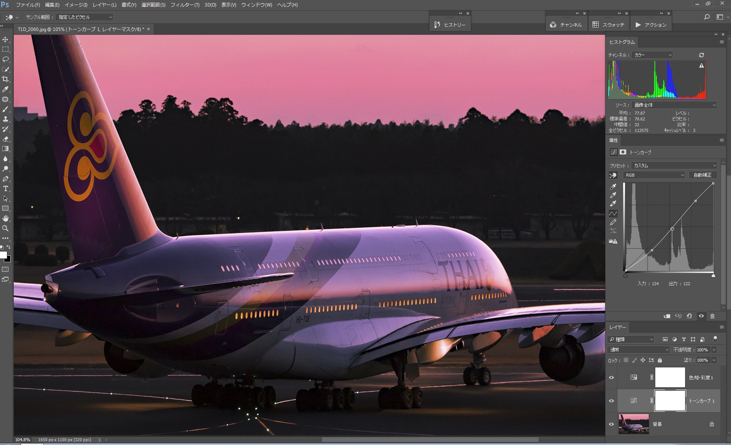Open the ソース dropdown showing 画像全体
The image size is (731, 445).
[x=674, y=105]
